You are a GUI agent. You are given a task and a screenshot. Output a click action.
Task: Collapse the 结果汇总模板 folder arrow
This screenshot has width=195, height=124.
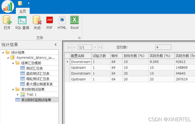pyautogui.click(x=13, y=63)
